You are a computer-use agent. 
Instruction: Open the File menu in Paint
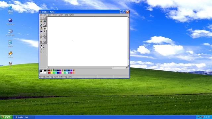pos(41,15)
